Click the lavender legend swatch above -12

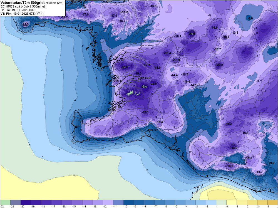[108, 202]
